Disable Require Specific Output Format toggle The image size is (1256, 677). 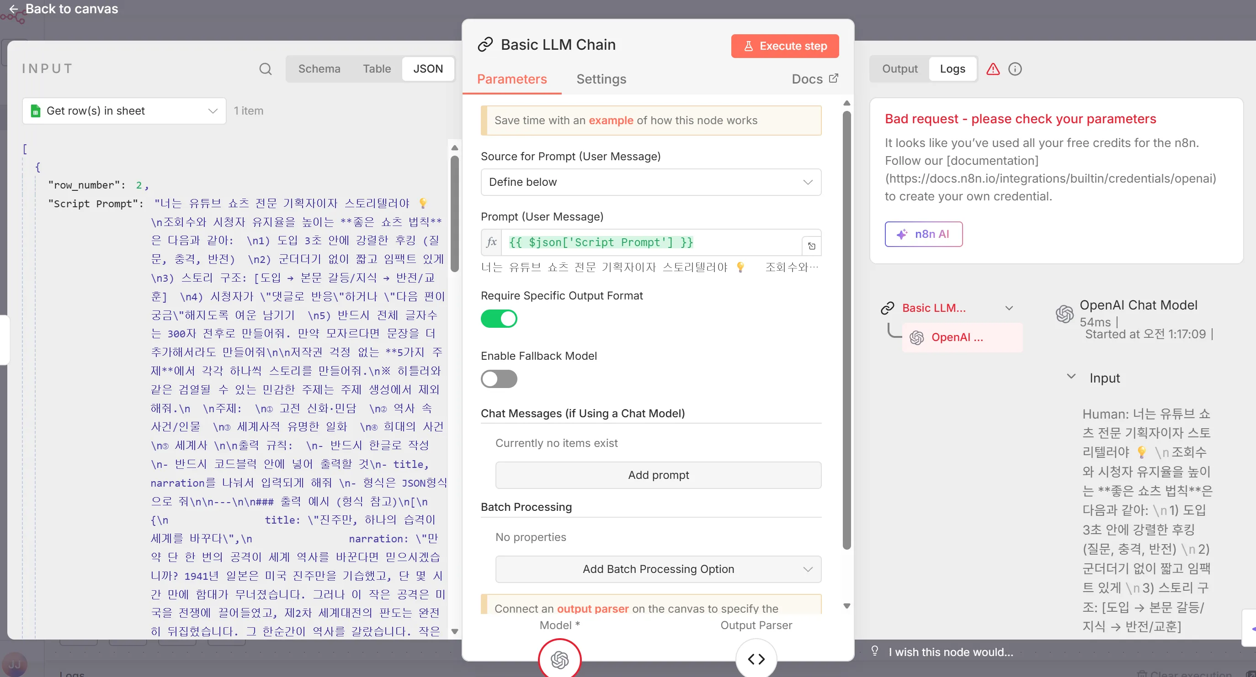[499, 319]
